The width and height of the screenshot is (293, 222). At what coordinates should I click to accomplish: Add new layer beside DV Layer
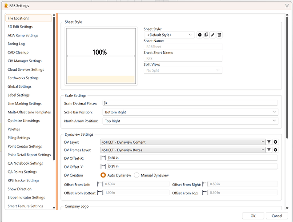[x=276, y=142]
